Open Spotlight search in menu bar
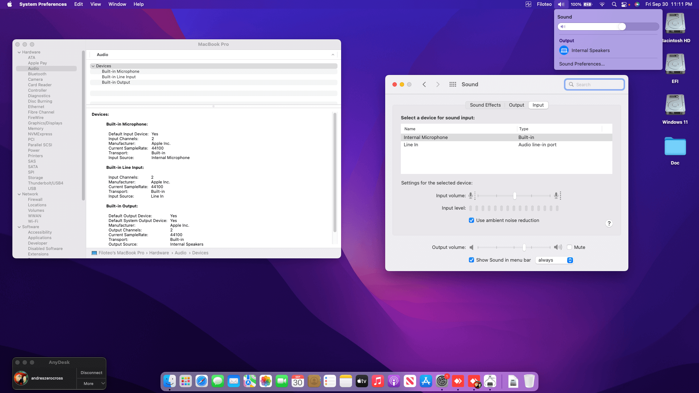Screen dimensions: 699x393 (614, 4)
